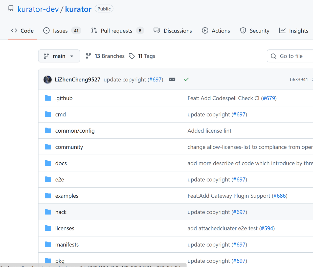Open LiZhenCheng9527 author profile link
313x267 pixels.
tap(78, 80)
